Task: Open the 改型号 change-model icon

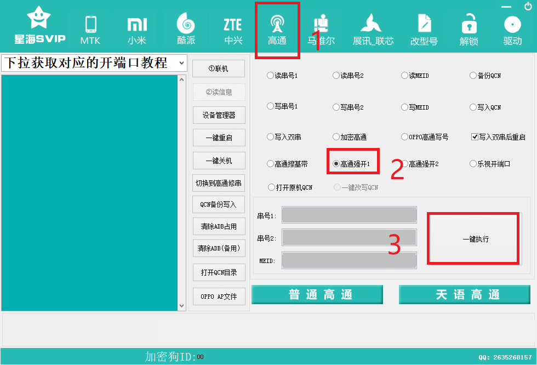Action: coord(424,30)
